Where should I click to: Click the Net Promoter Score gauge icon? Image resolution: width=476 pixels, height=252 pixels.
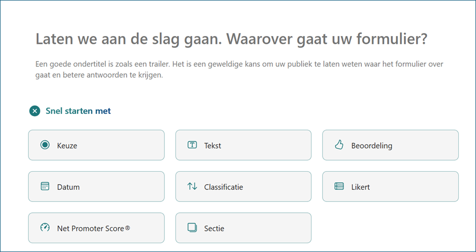45,227
